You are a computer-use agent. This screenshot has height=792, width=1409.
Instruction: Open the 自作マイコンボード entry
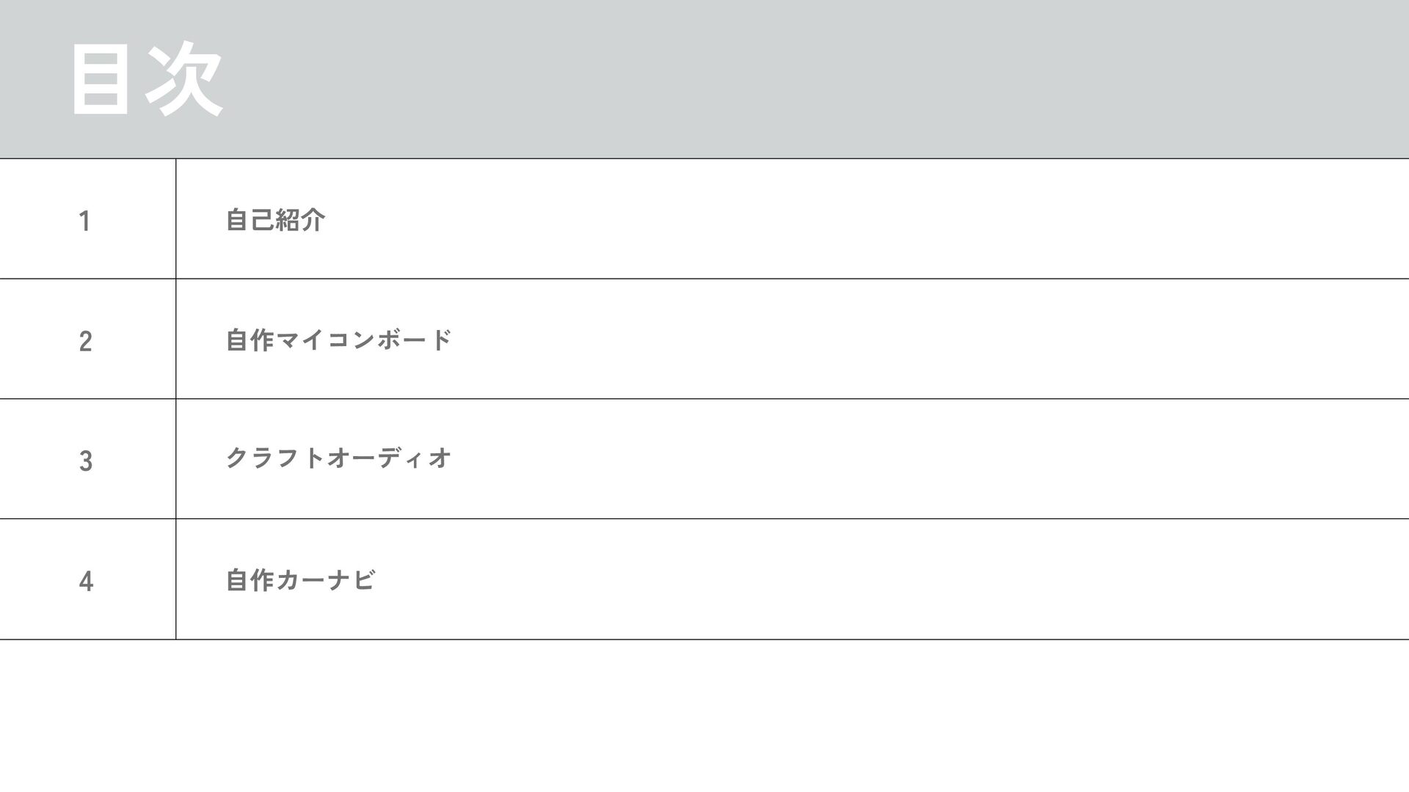click(x=338, y=340)
